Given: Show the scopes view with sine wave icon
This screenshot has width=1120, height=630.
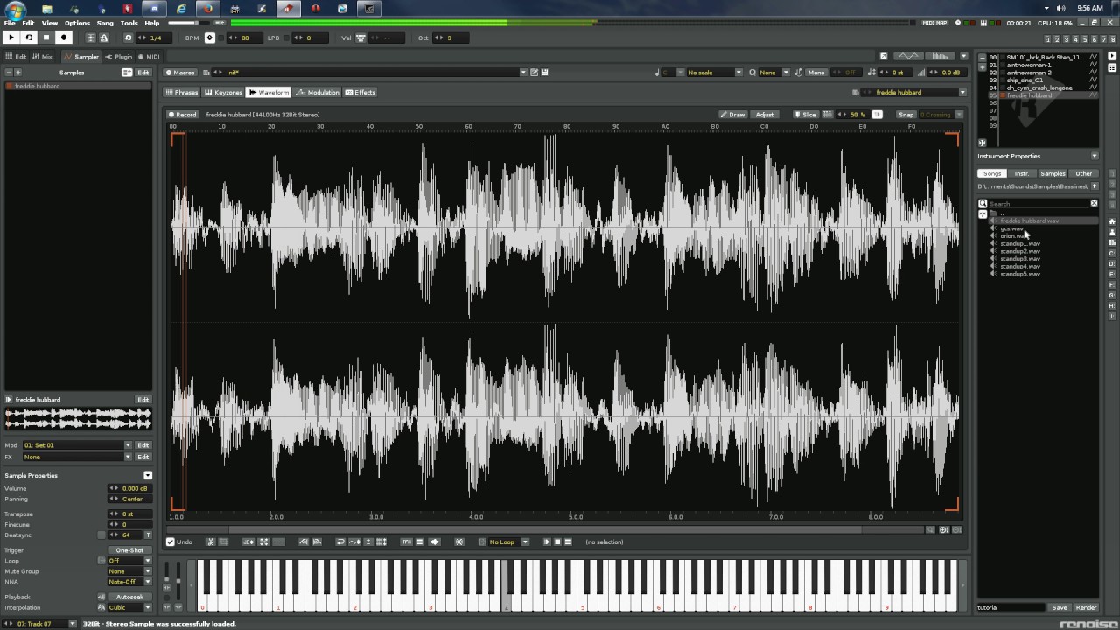Looking at the screenshot, I should (908, 56).
